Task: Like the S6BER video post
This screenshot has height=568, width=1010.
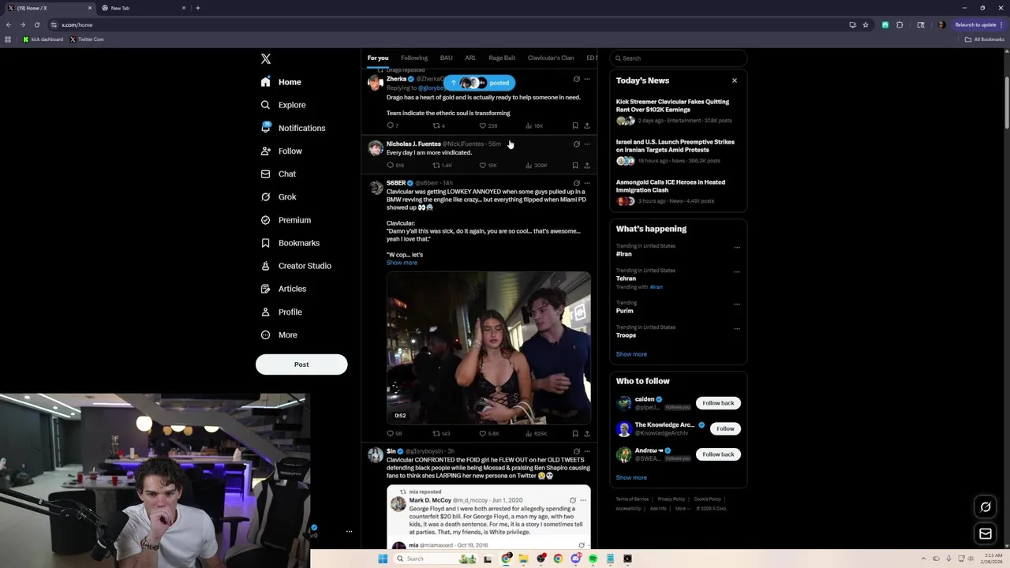Action: [489, 433]
